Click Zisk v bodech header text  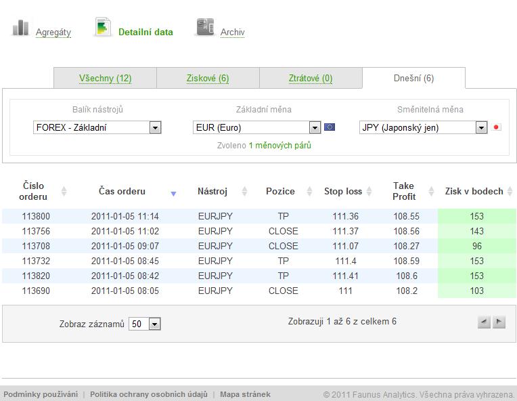pos(474,191)
